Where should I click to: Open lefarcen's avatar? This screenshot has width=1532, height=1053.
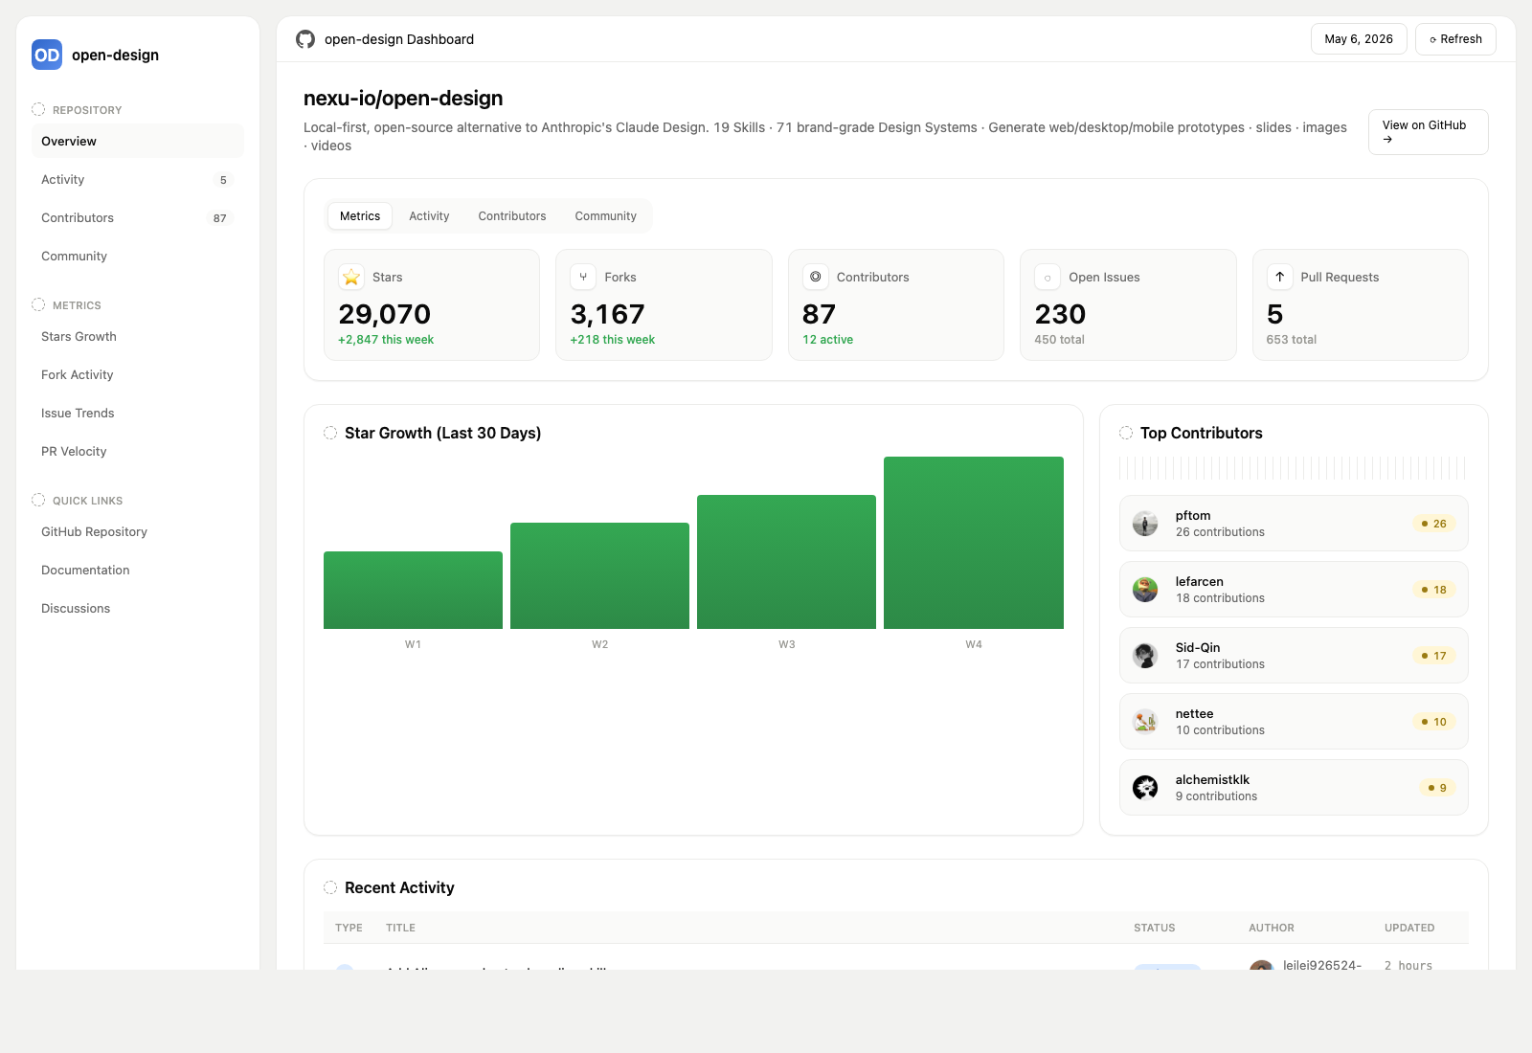(x=1145, y=590)
